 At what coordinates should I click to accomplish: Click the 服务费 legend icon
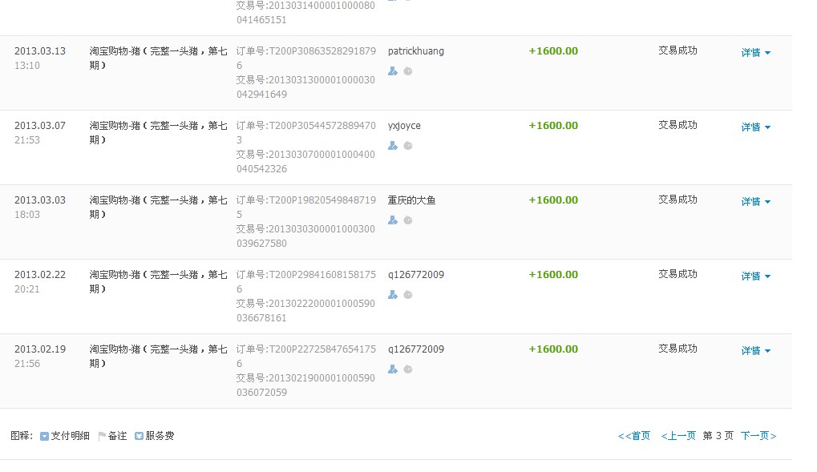(139, 436)
